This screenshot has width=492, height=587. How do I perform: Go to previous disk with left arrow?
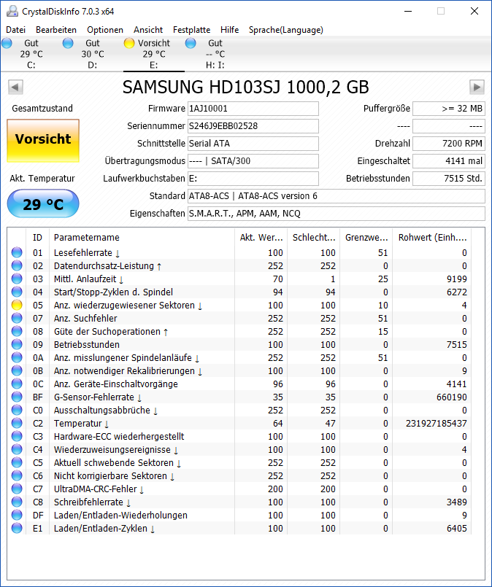coord(15,88)
